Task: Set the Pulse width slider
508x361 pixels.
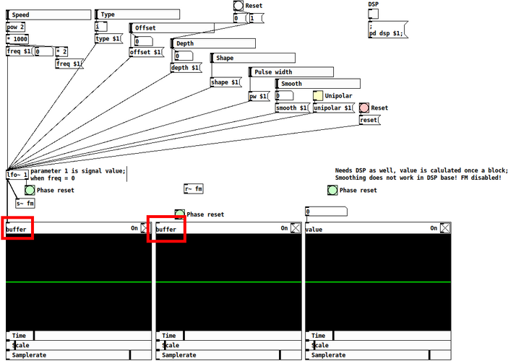Action: click(291, 72)
